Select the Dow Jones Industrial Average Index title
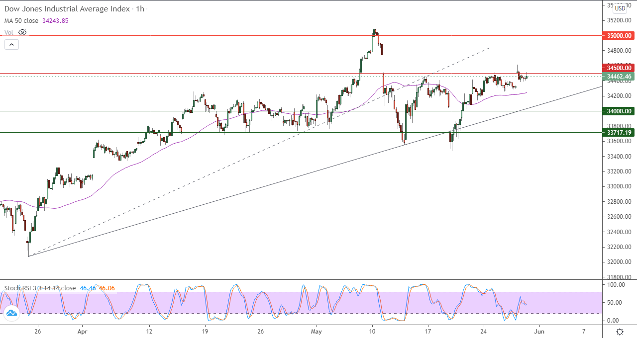 point(67,9)
